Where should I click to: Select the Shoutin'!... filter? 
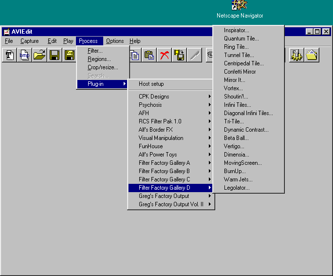[248, 97]
